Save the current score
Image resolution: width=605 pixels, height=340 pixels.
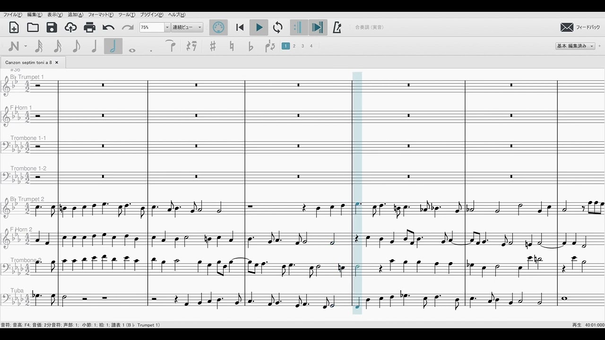tap(52, 27)
